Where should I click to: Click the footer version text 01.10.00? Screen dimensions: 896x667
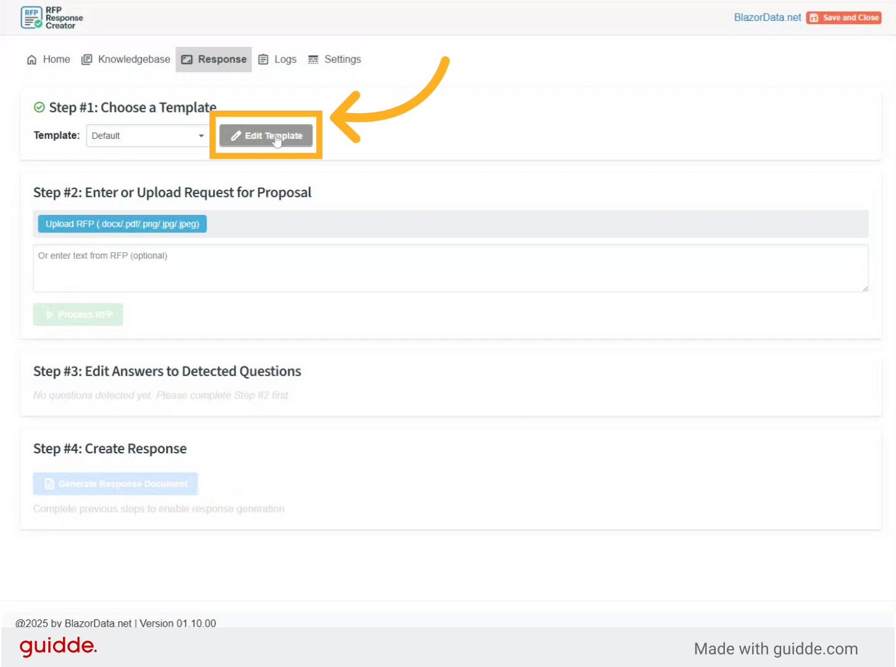coord(196,623)
